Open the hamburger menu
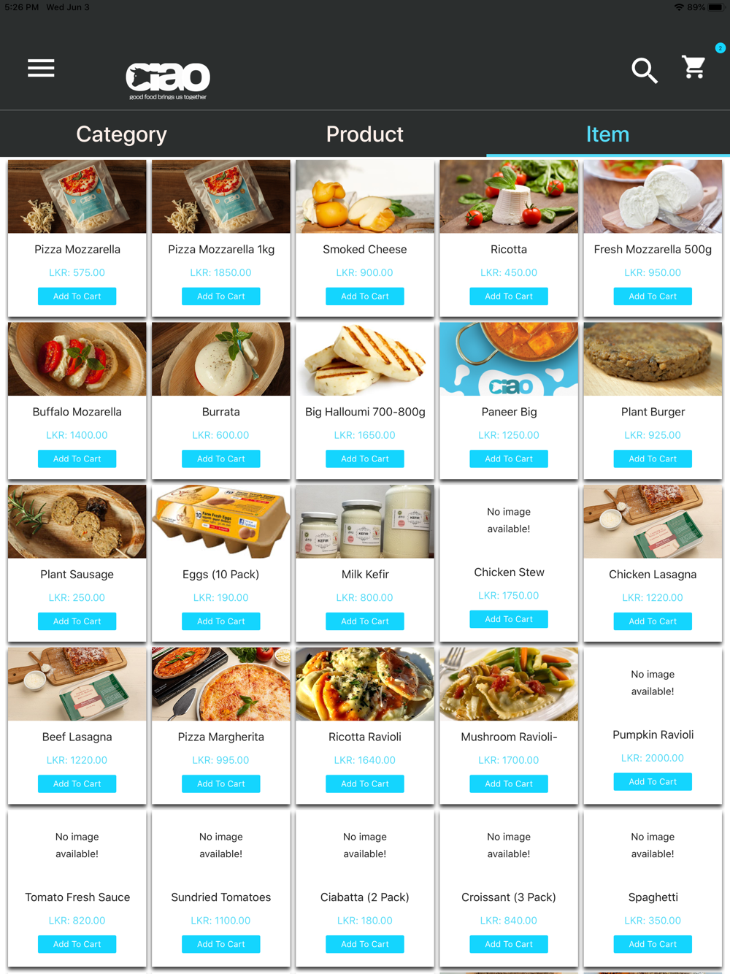 pos(41,68)
